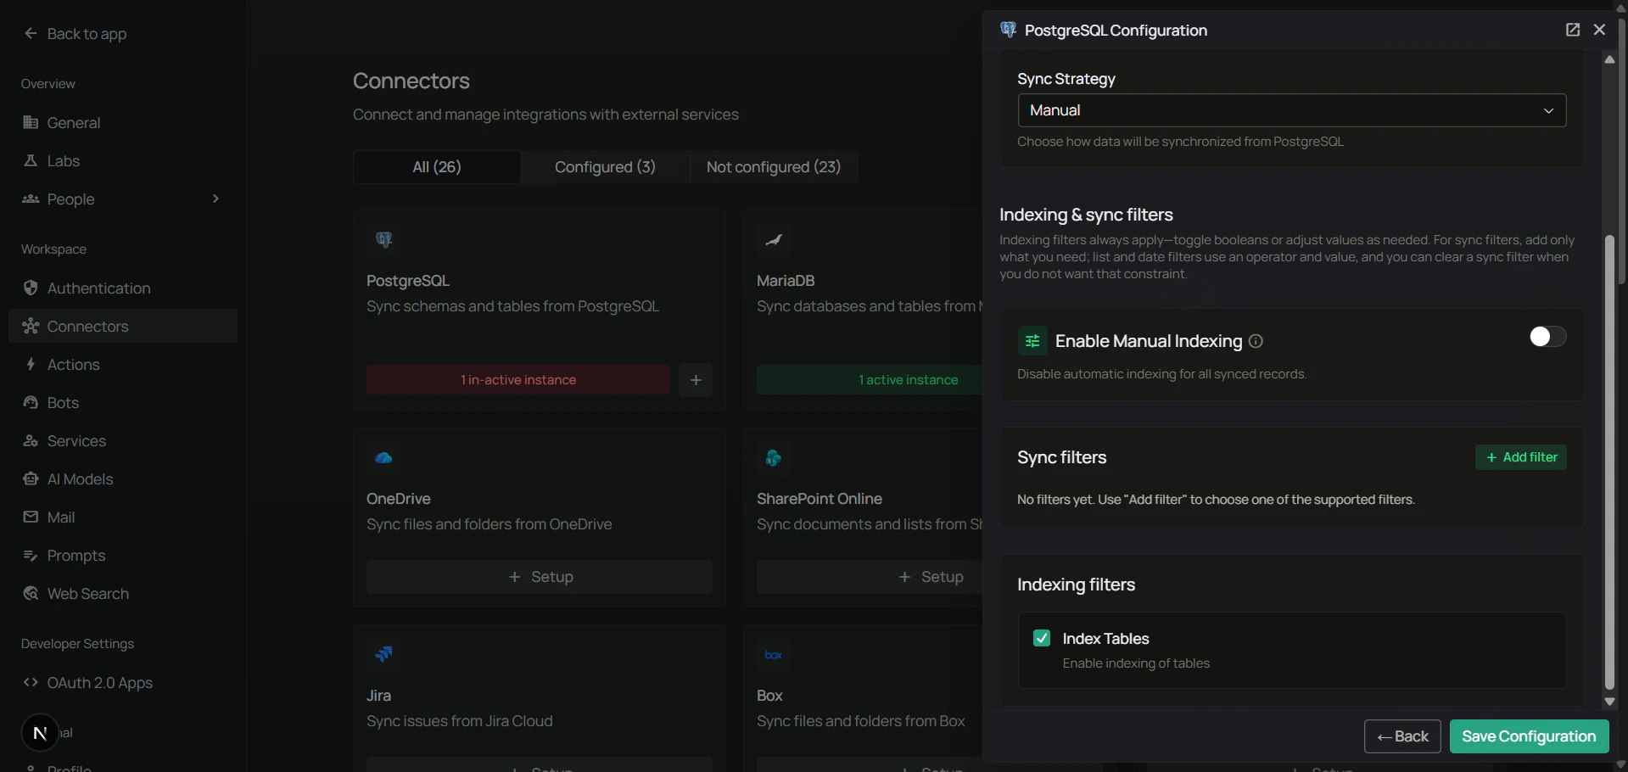Click the SharePoint Online Setup button
Image resolution: width=1628 pixels, height=772 pixels.
[x=869, y=577]
